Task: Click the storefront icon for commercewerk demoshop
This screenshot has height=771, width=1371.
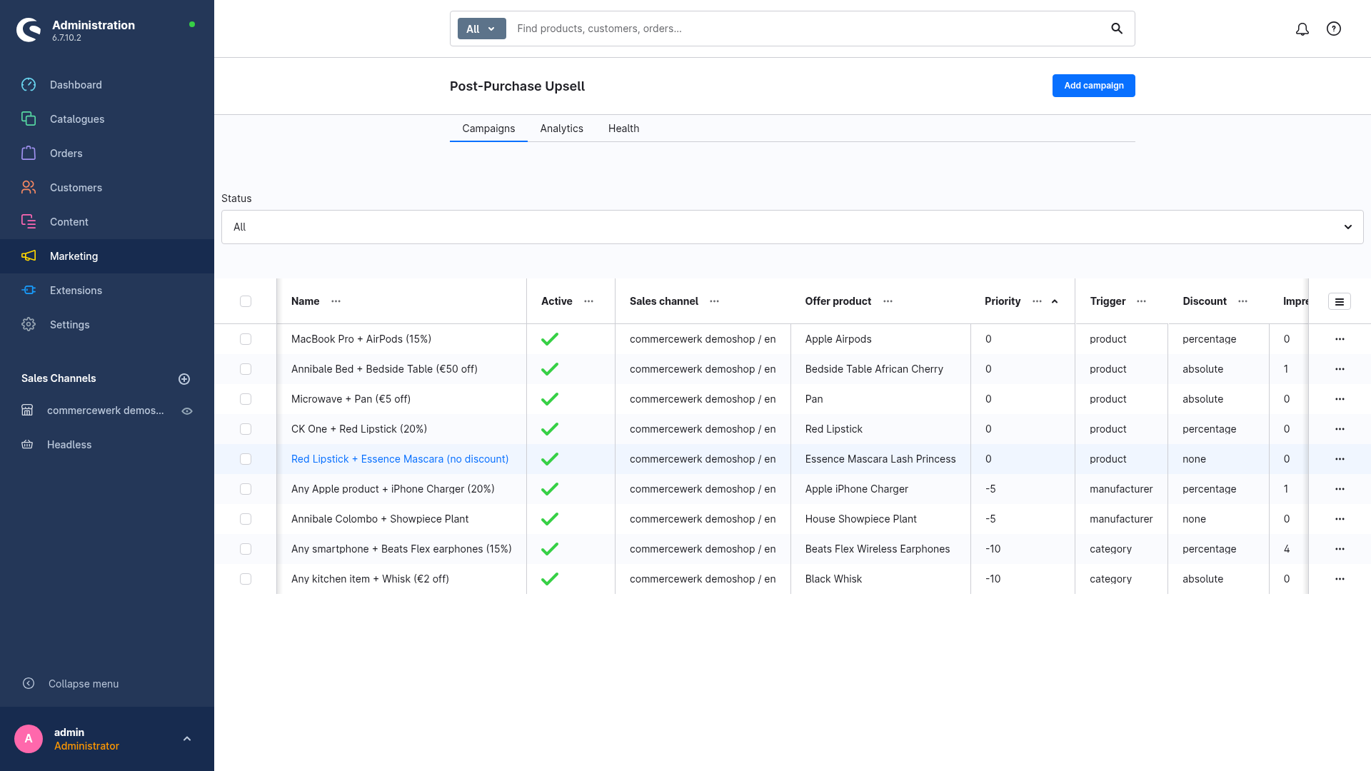Action: click(27, 410)
